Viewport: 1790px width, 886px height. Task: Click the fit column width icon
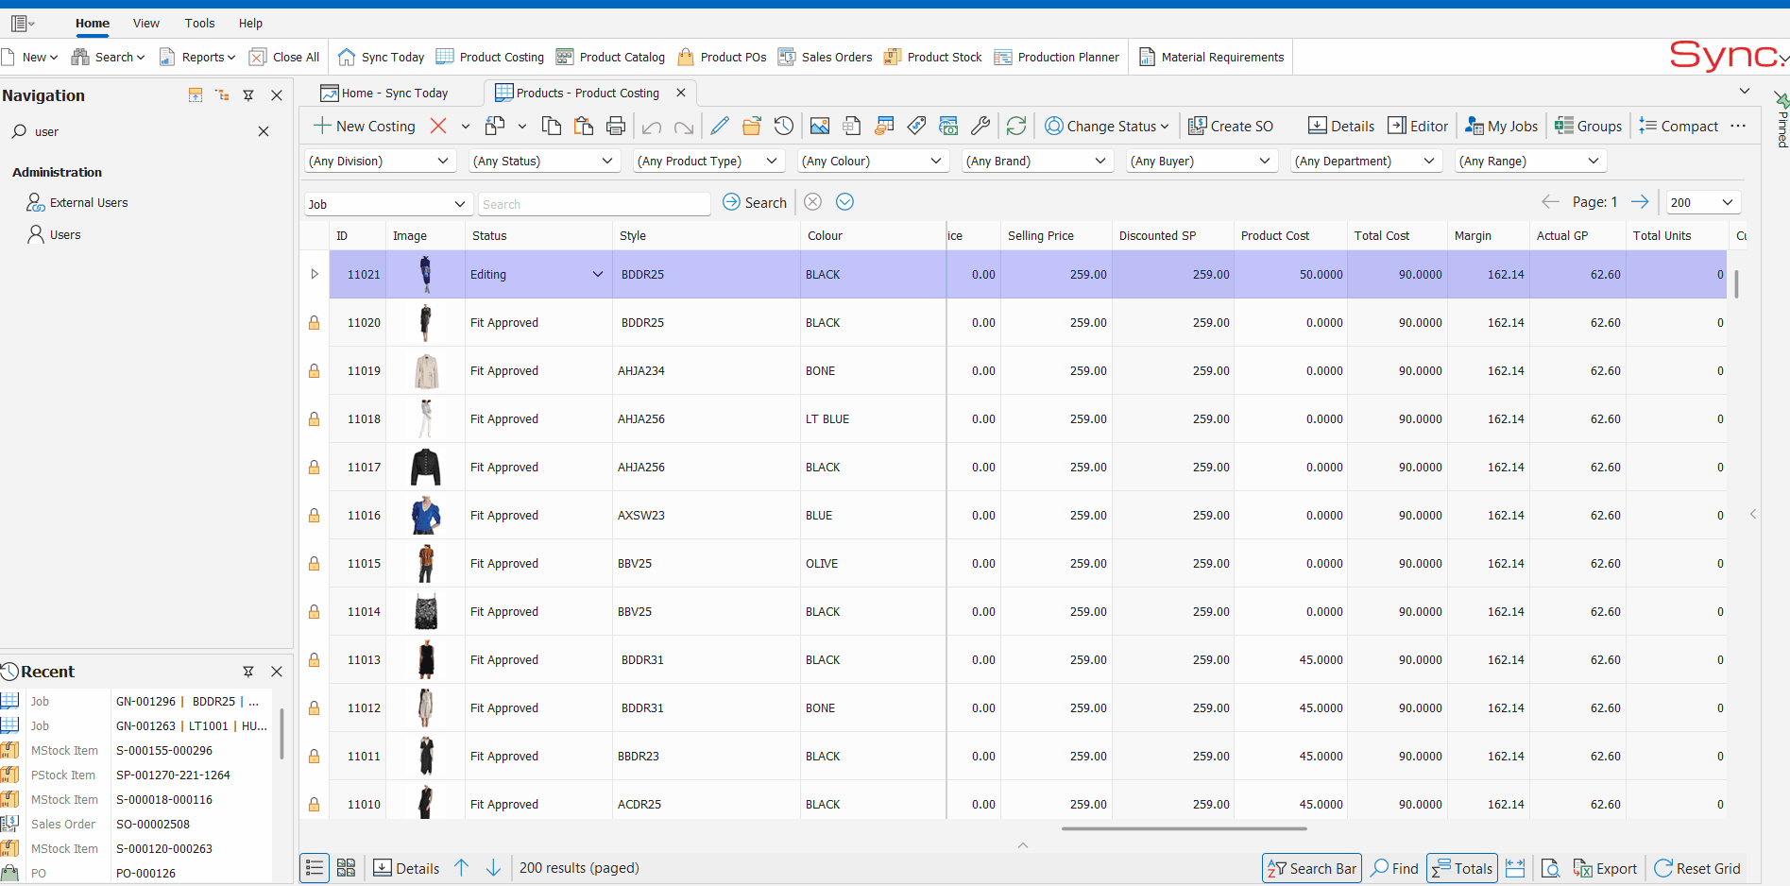(1515, 868)
